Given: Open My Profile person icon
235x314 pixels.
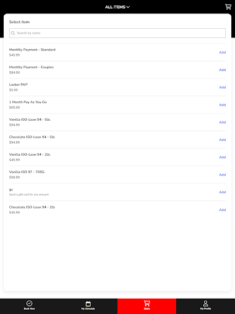Looking at the screenshot, I should (206, 303).
